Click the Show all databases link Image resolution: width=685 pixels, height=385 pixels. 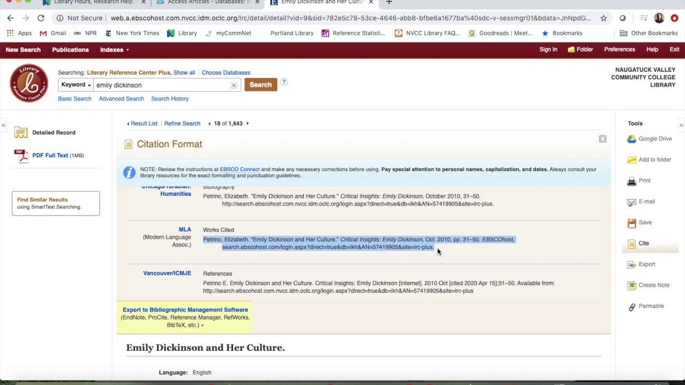pyautogui.click(x=184, y=73)
